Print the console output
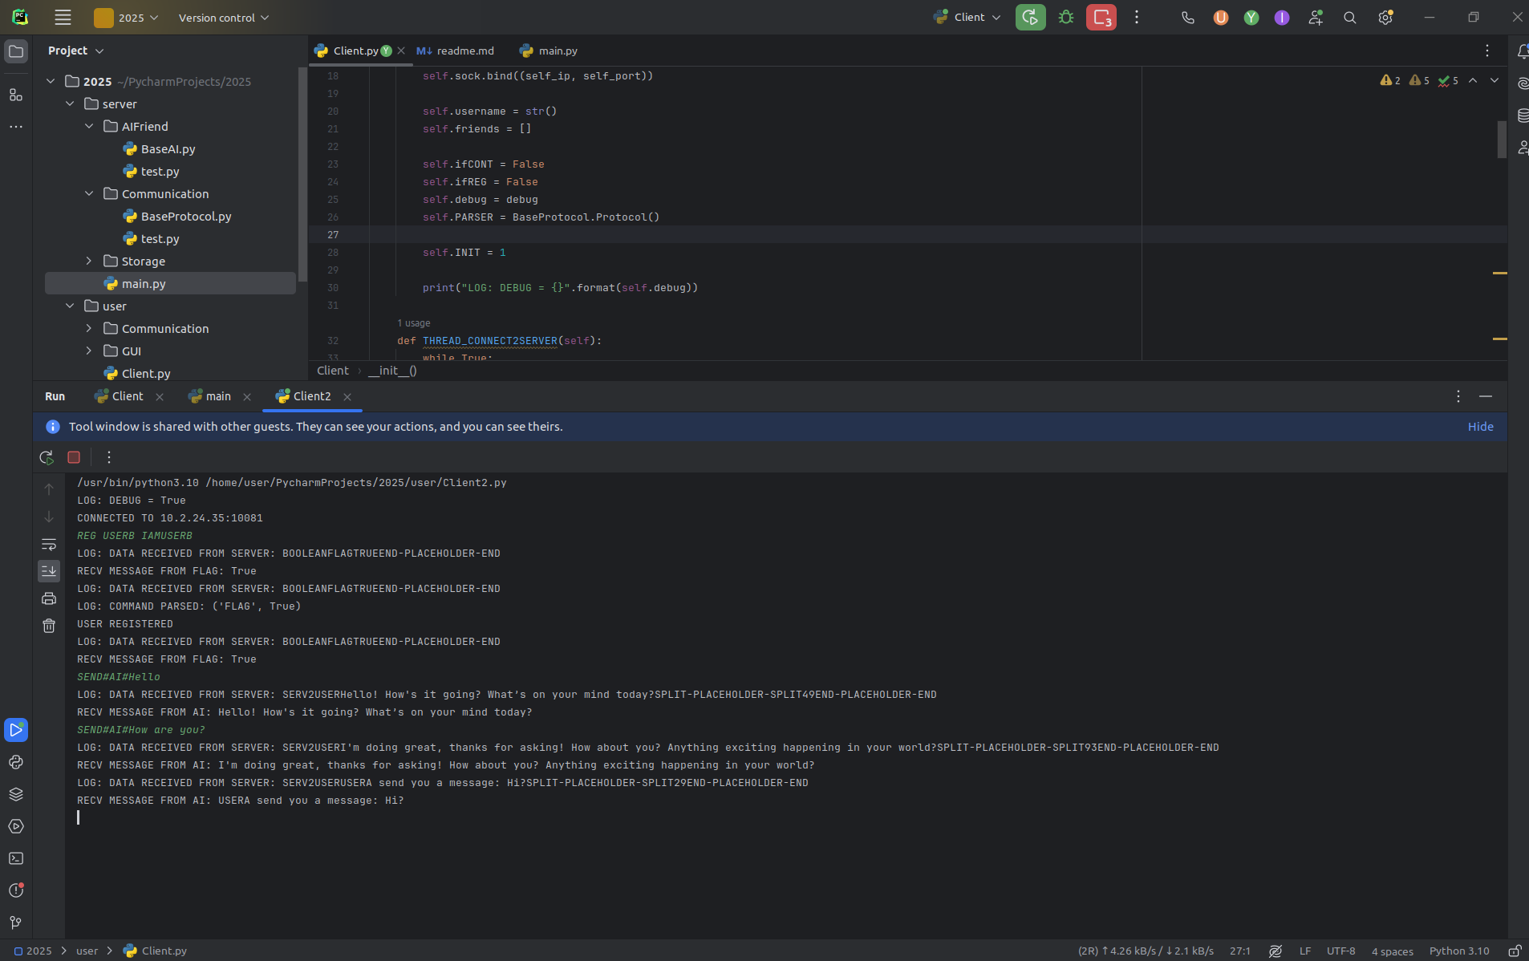The width and height of the screenshot is (1529, 961). 49,598
